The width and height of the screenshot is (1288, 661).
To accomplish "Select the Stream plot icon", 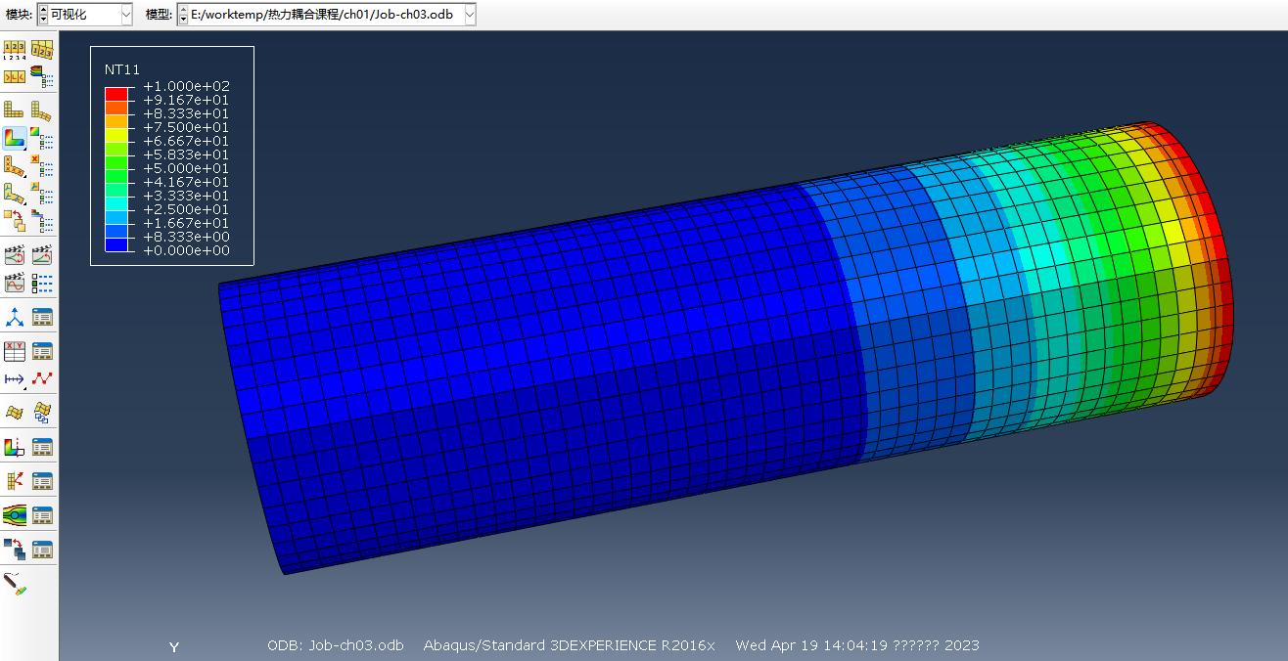I will [15, 514].
